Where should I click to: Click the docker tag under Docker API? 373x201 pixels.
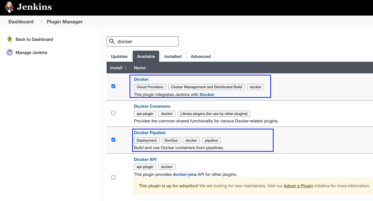[167, 167]
